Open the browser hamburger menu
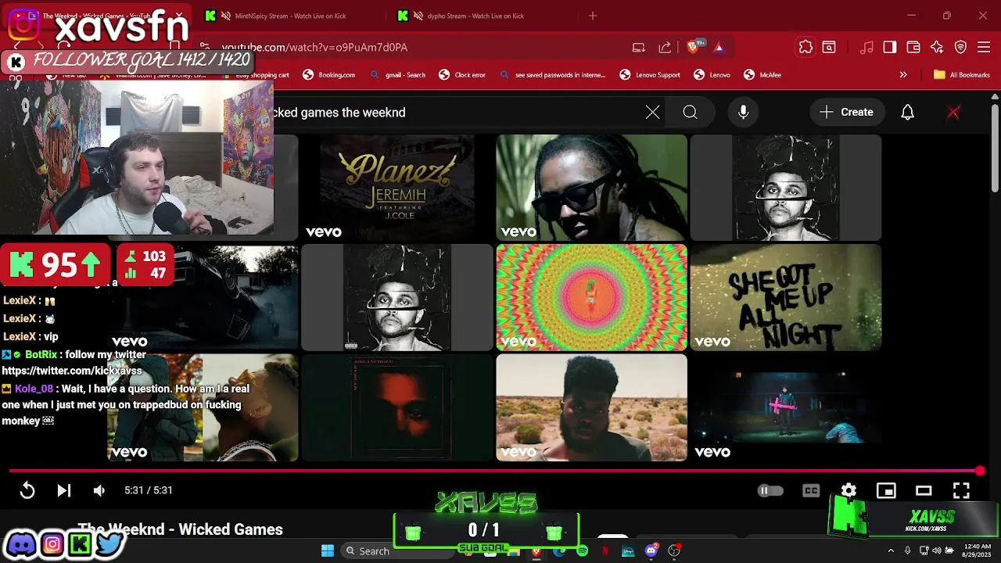 tap(984, 47)
